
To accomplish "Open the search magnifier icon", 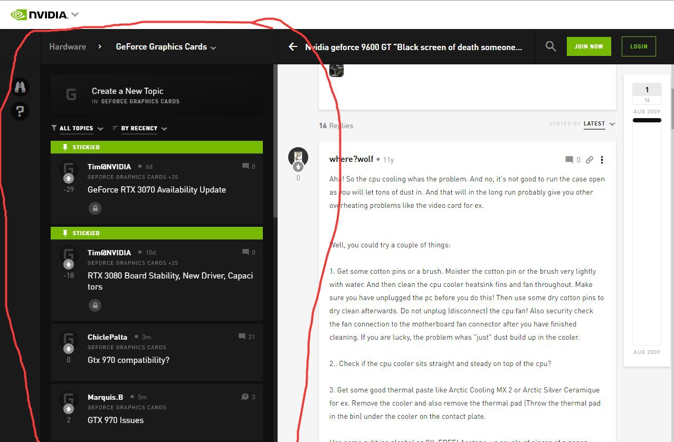I will pyautogui.click(x=550, y=46).
